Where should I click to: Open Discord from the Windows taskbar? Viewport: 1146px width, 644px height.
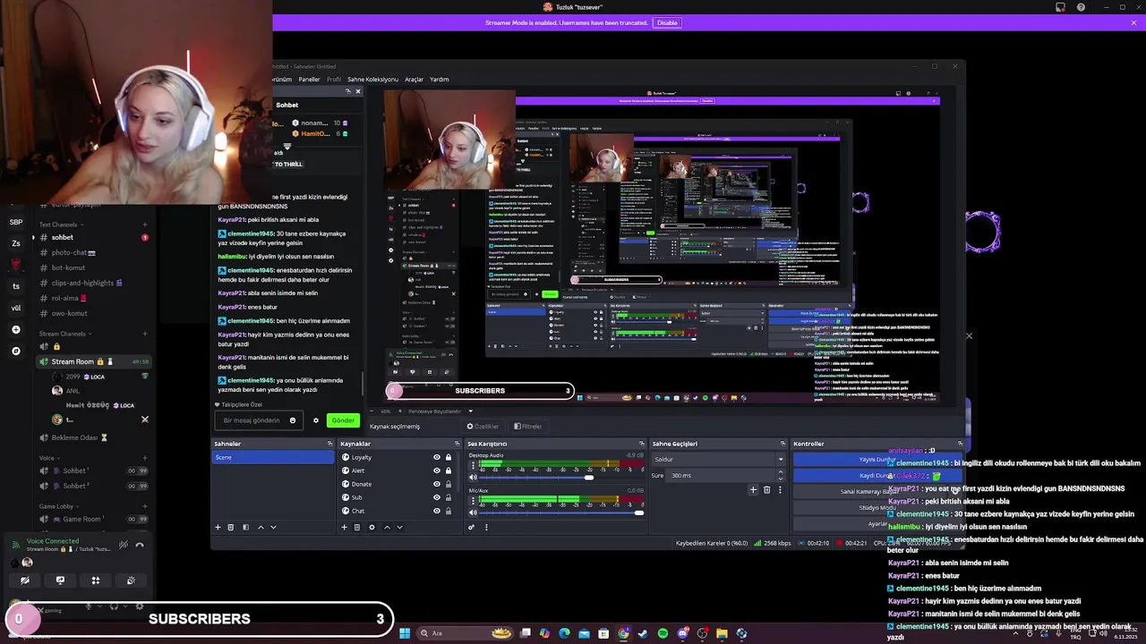pos(682,633)
